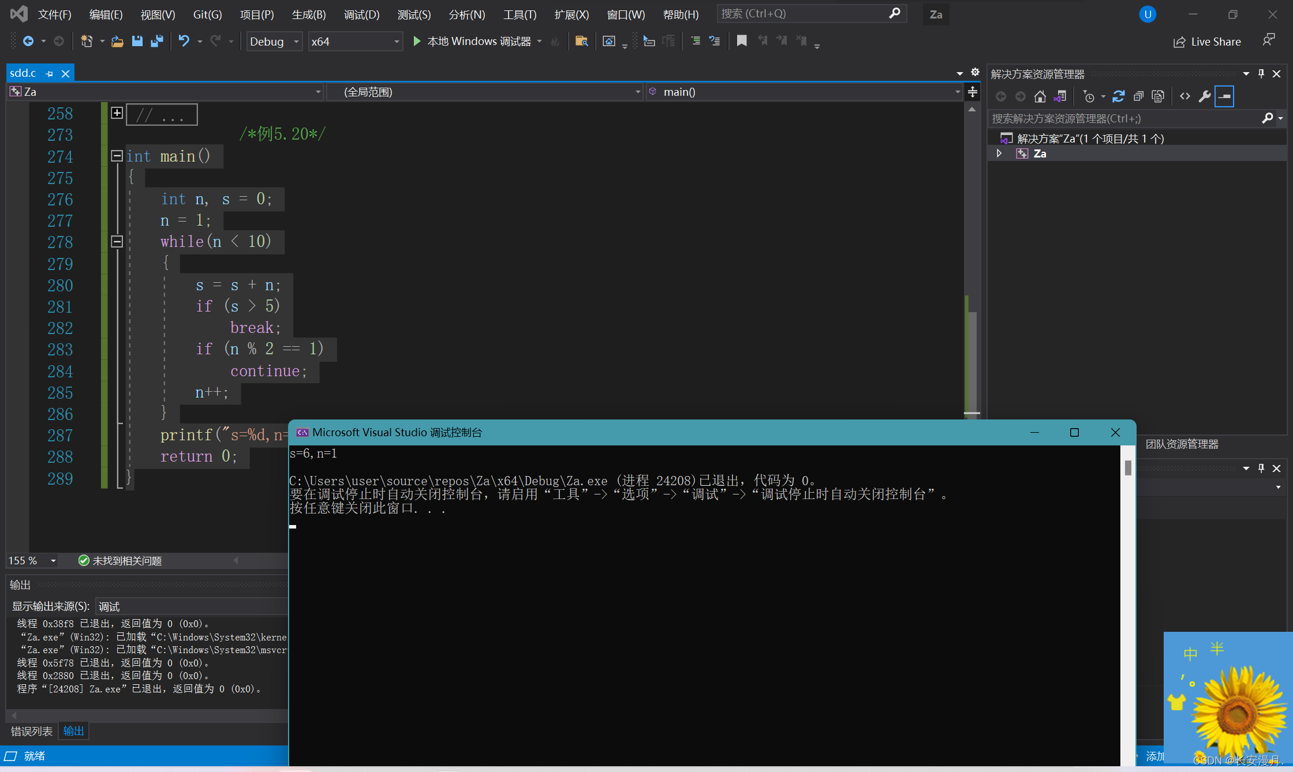
Task: Click the Save All toolbar icon
Action: pos(156,41)
